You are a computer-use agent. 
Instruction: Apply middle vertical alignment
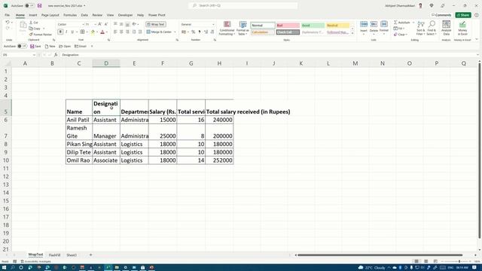(x=121, y=24)
